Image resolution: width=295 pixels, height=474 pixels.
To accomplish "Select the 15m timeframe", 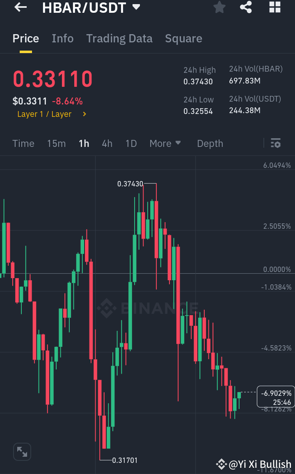I will coord(56,143).
